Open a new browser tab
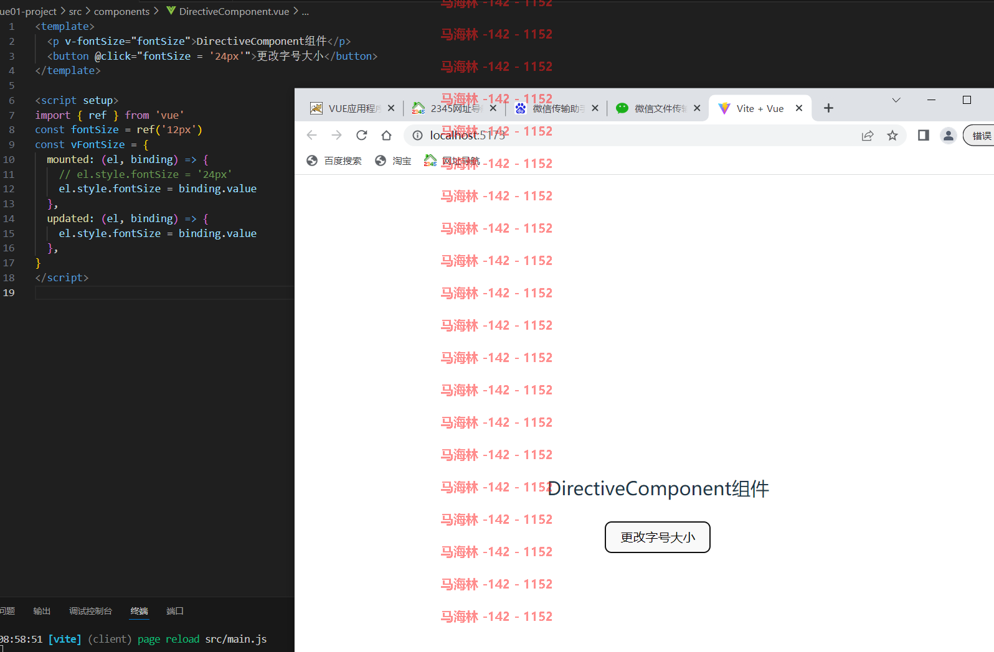The image size is (994, 652). (828, 108)
